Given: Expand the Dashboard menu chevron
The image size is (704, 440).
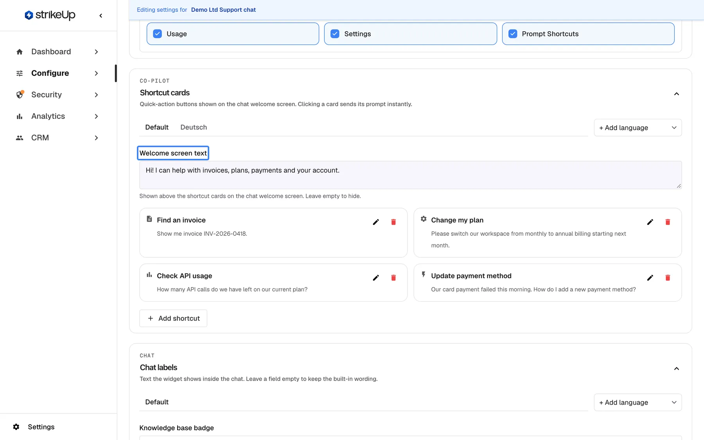Looking at the screenshot, I should tap(96, 52).
